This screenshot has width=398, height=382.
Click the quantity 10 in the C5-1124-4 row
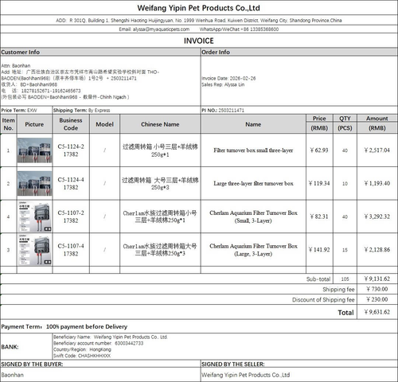tap(345, 184)
